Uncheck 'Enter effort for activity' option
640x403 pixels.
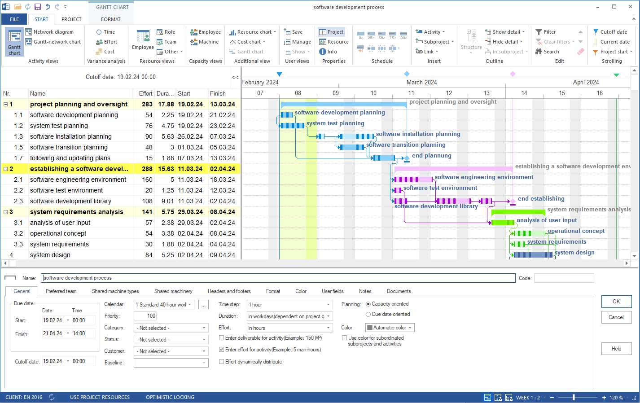click(x=221, y=350)
